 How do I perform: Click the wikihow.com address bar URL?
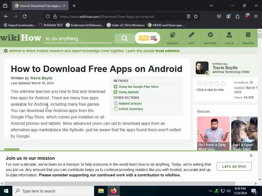(x=107, y=17)
